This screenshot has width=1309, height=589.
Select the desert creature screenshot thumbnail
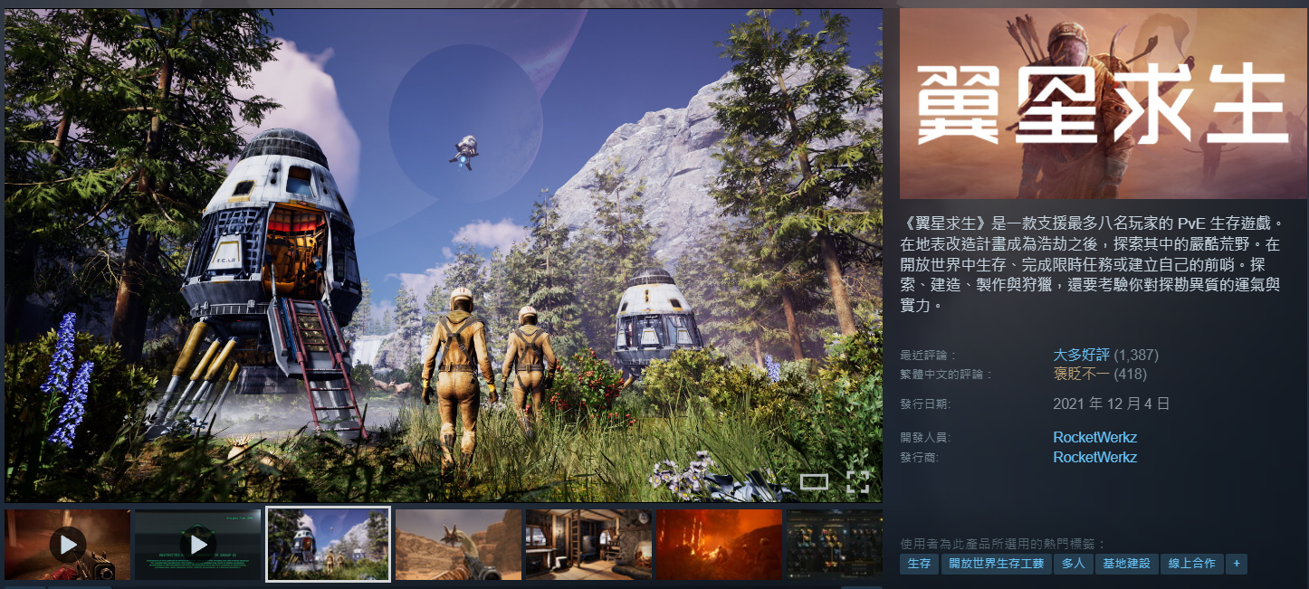458,544
